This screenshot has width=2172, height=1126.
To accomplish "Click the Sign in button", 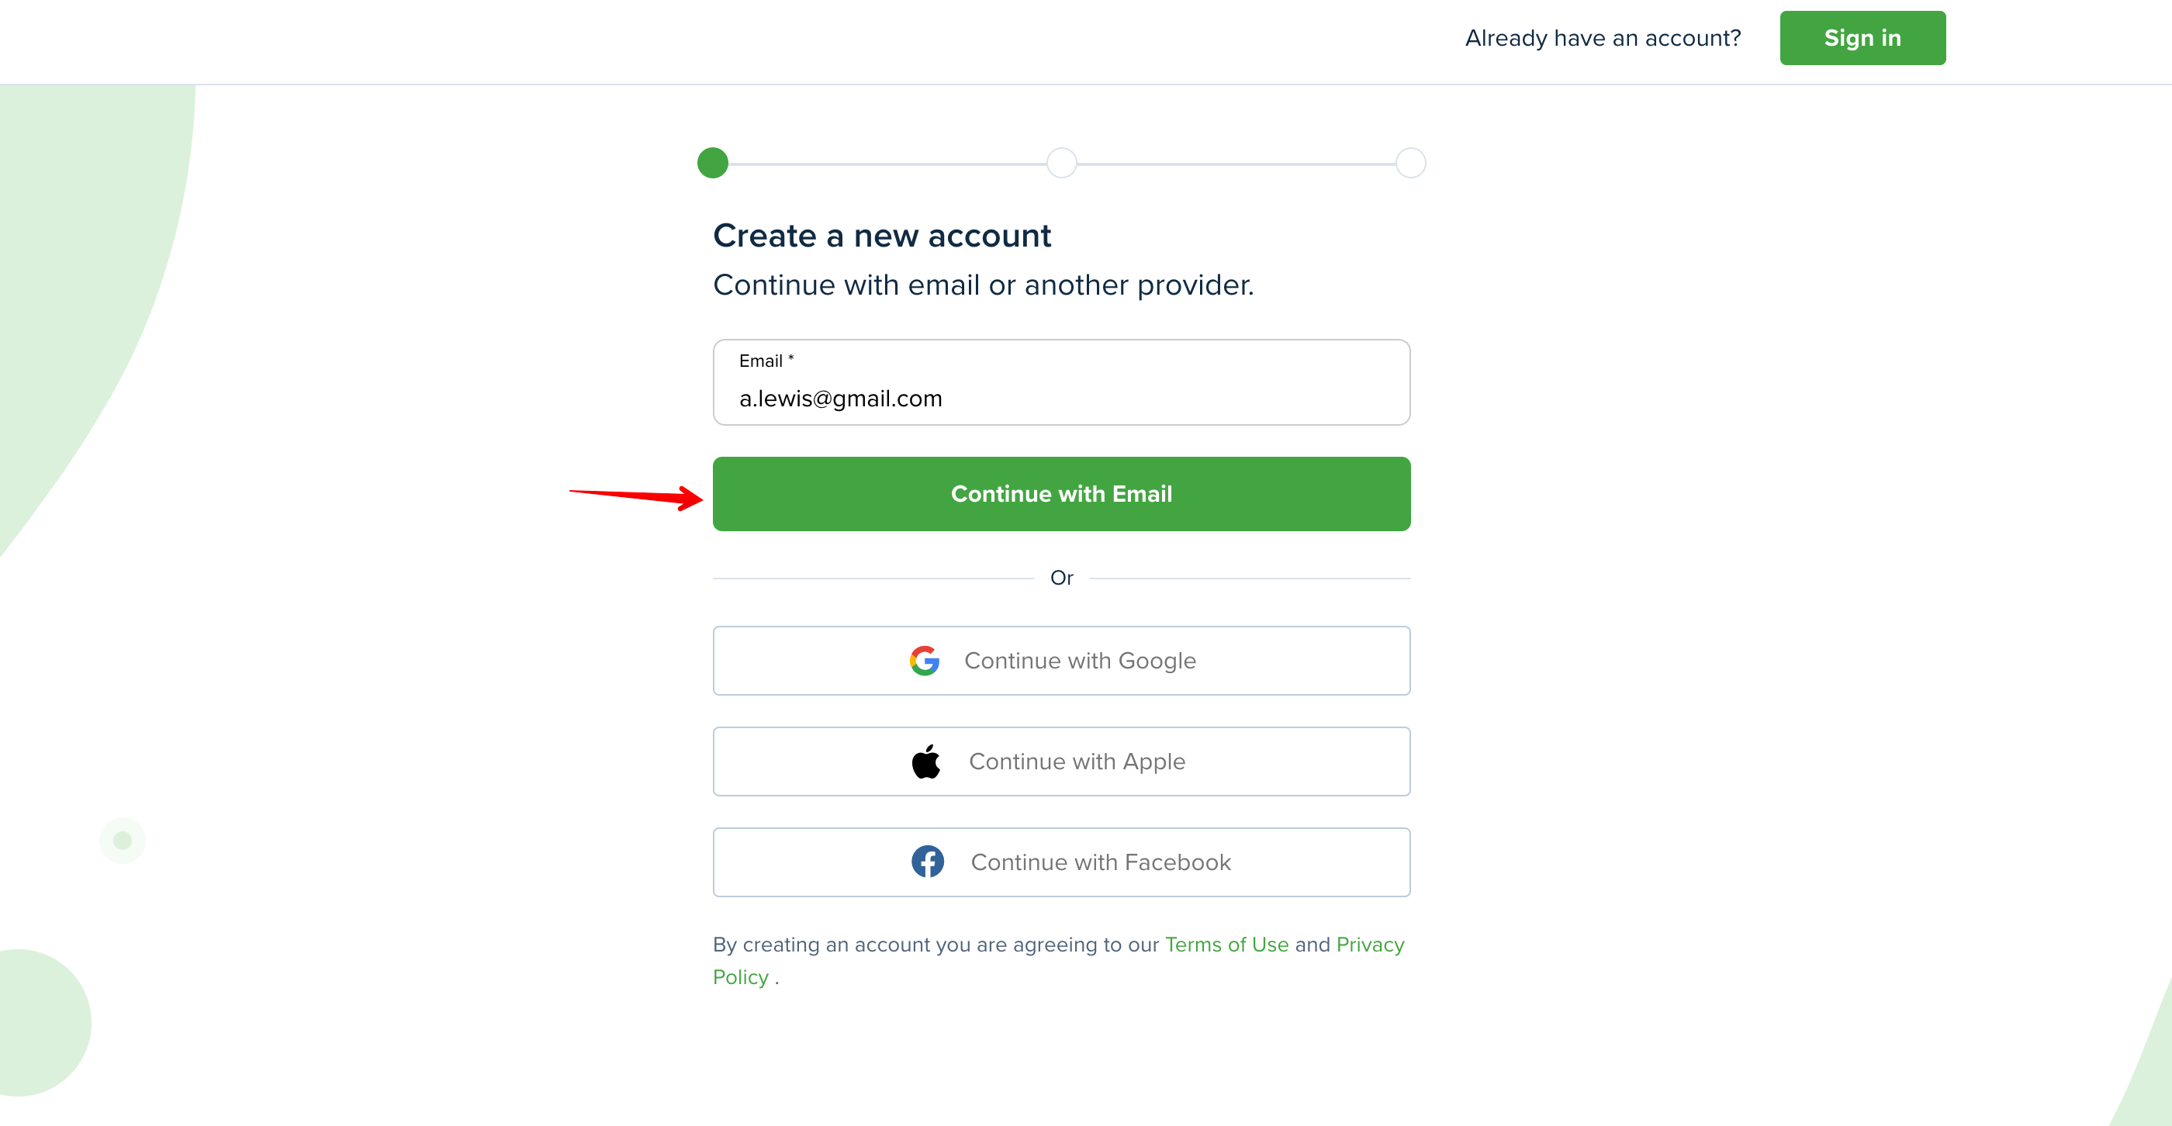I will (1862, 38).
